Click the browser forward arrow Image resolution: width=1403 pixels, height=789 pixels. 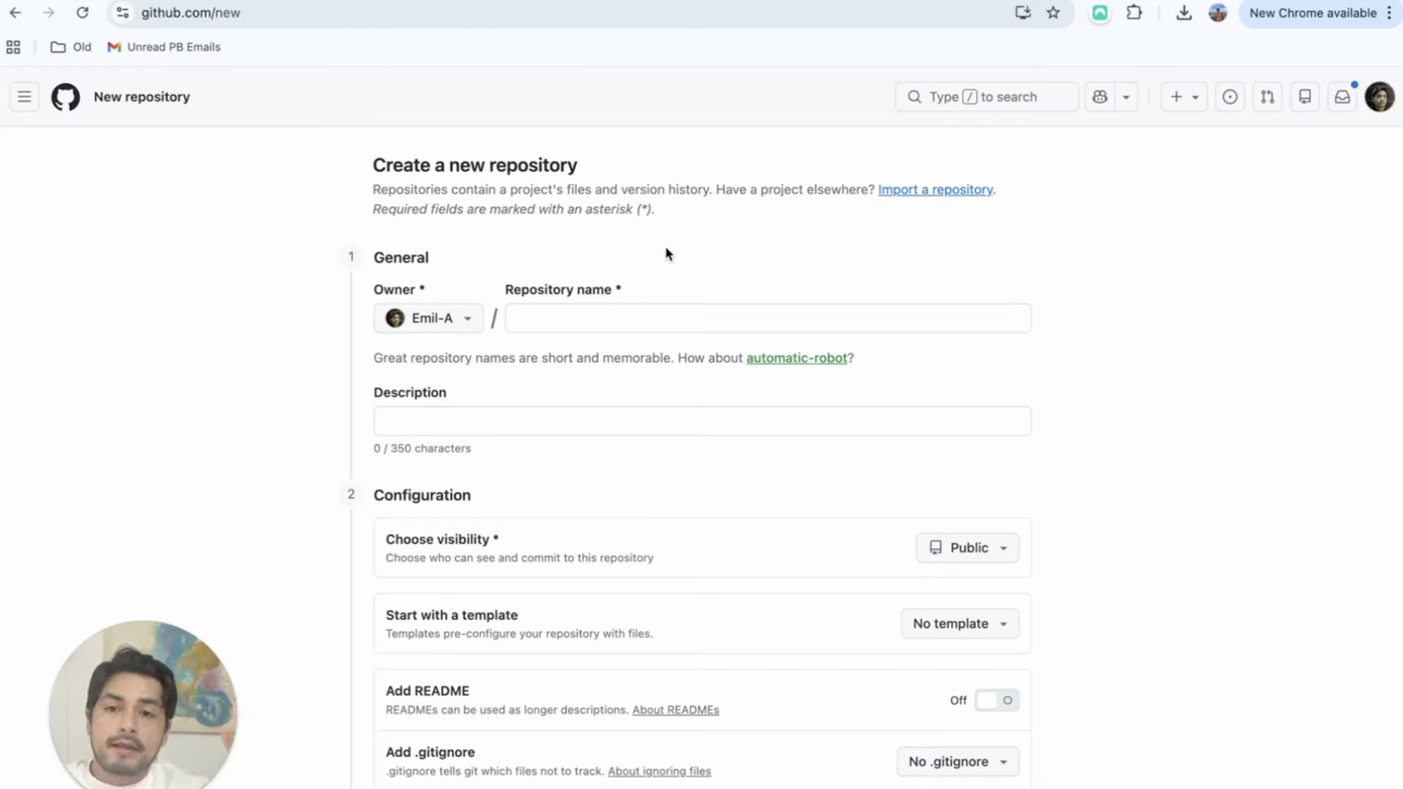[48, 13]
